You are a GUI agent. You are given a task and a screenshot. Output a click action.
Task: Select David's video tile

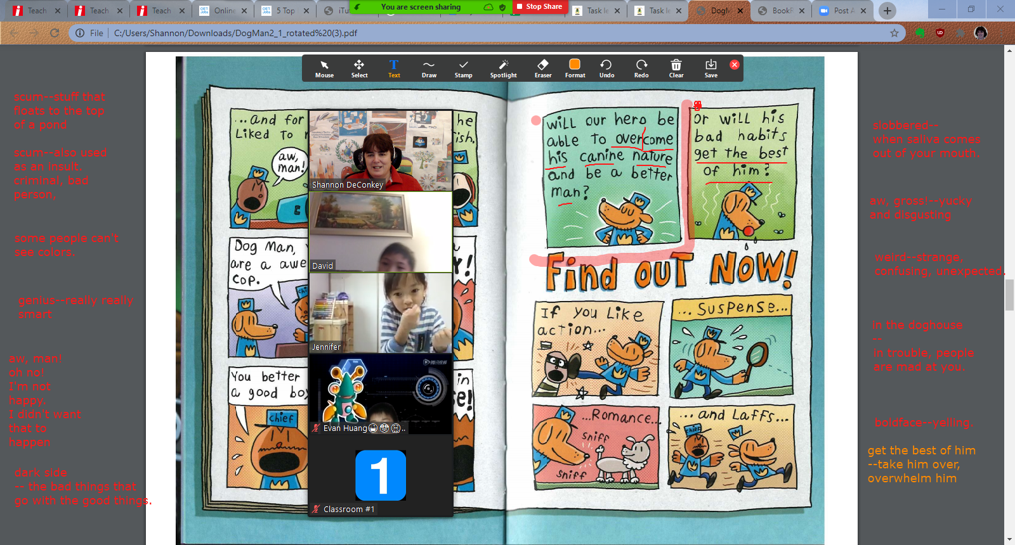point(381,232)
